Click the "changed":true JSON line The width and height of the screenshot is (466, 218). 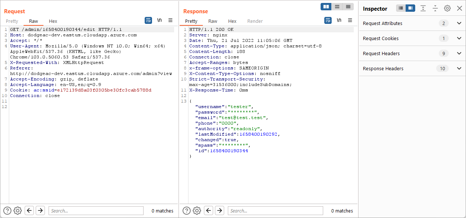(217, 140)
